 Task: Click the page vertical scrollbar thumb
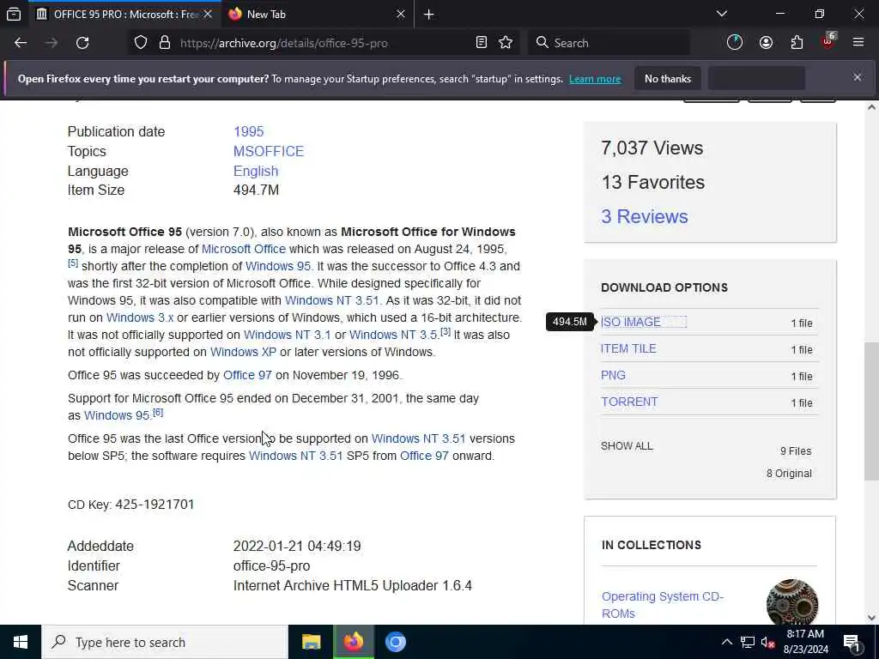click(x=871, y=411)
